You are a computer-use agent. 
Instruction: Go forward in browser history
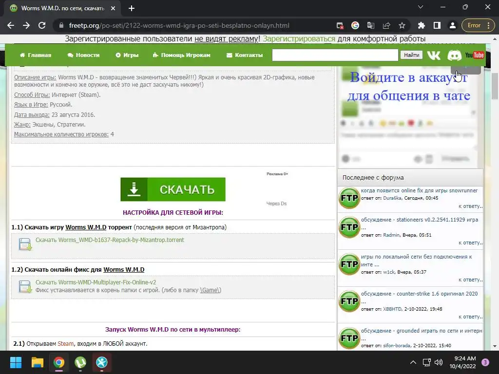pos(26,25)
